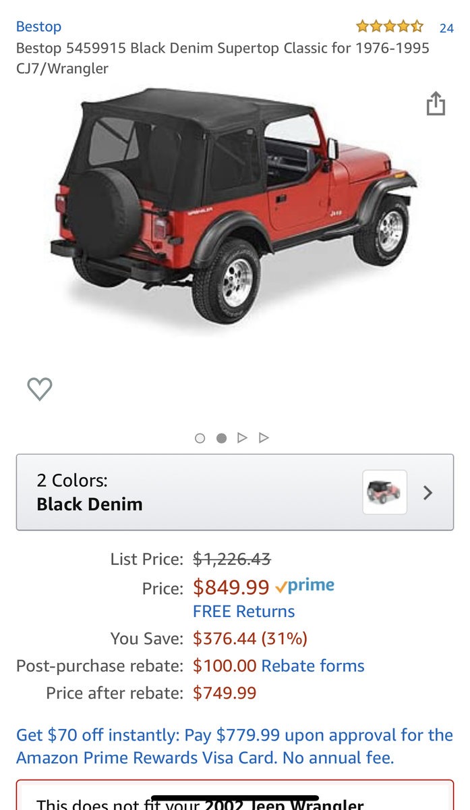
Task: Tap the Black Denim color thumbnail
Action: [384, 492]
